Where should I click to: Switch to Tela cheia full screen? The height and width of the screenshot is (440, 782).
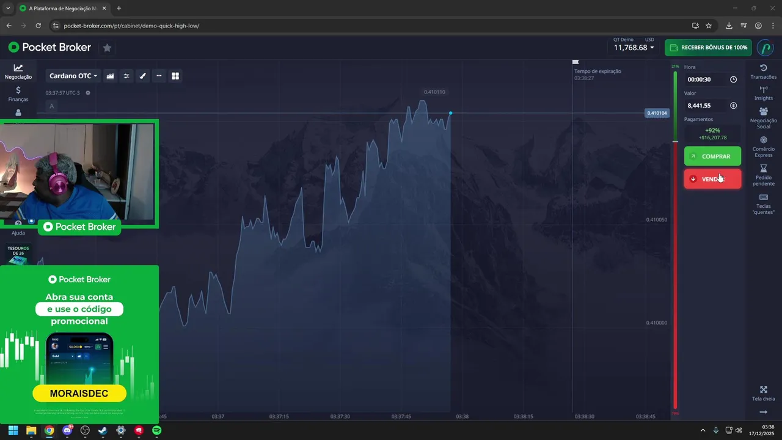coord(763,394)
